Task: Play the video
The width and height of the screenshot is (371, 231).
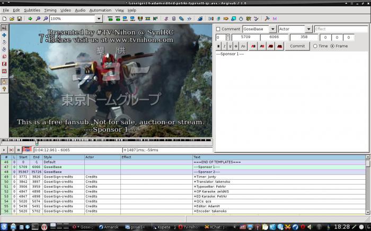Action: point(4,150)
